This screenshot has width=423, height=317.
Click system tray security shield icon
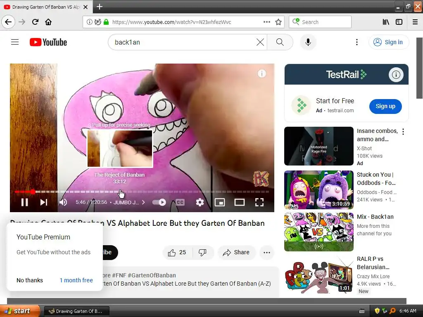[x=377, y=311]
